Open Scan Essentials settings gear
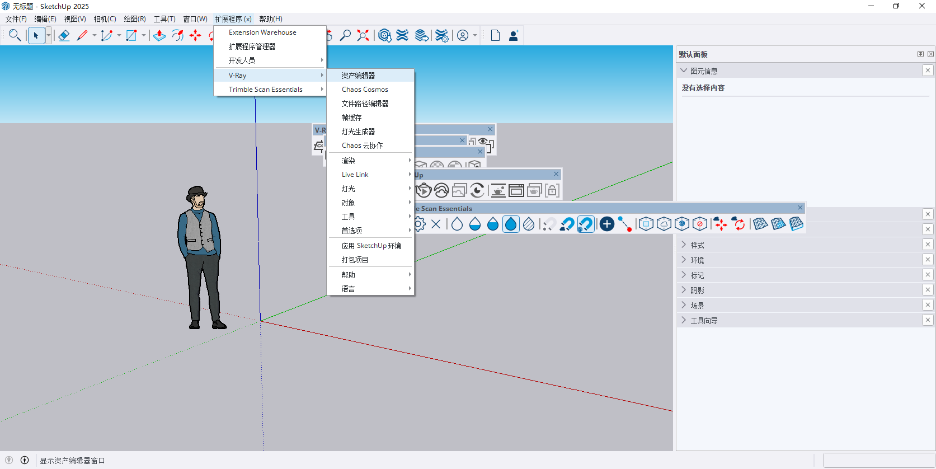 420,224
